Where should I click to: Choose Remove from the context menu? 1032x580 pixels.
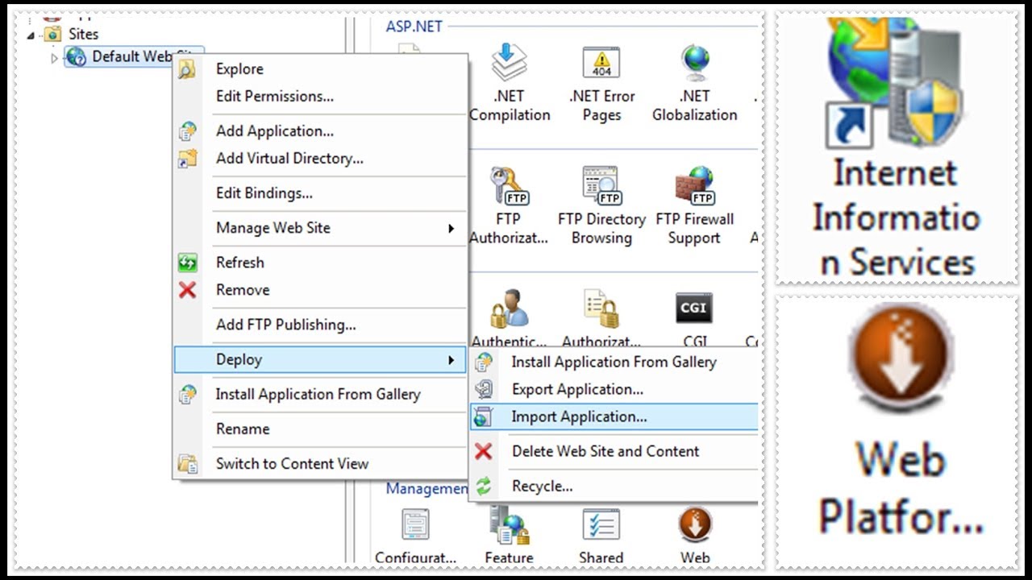click(x=320, y=290)
